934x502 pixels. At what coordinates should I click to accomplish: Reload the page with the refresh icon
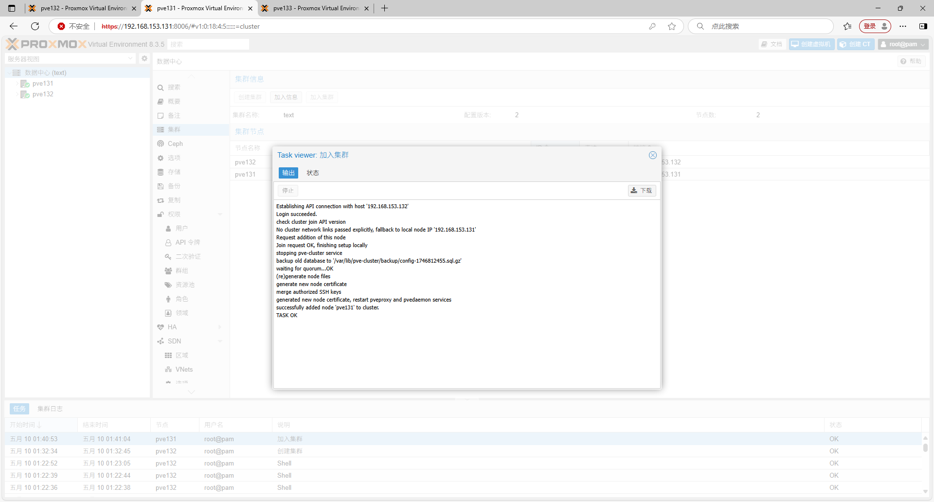click(x=35, y=26)
